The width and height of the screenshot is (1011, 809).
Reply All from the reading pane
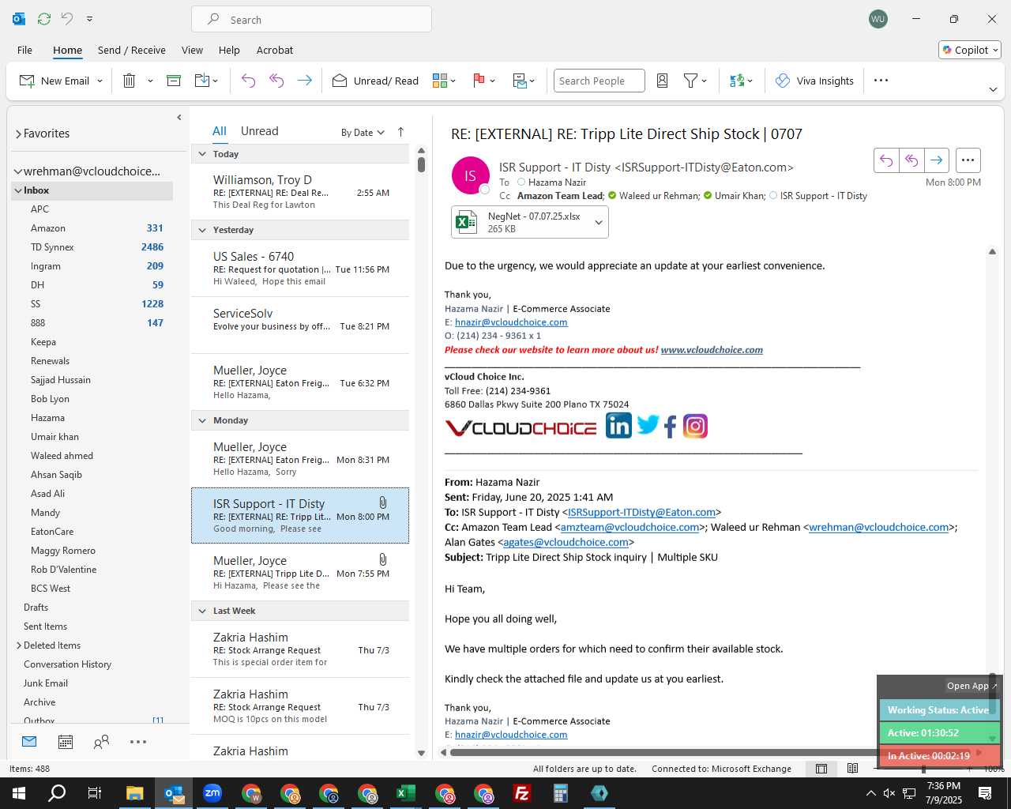[911, 160]
